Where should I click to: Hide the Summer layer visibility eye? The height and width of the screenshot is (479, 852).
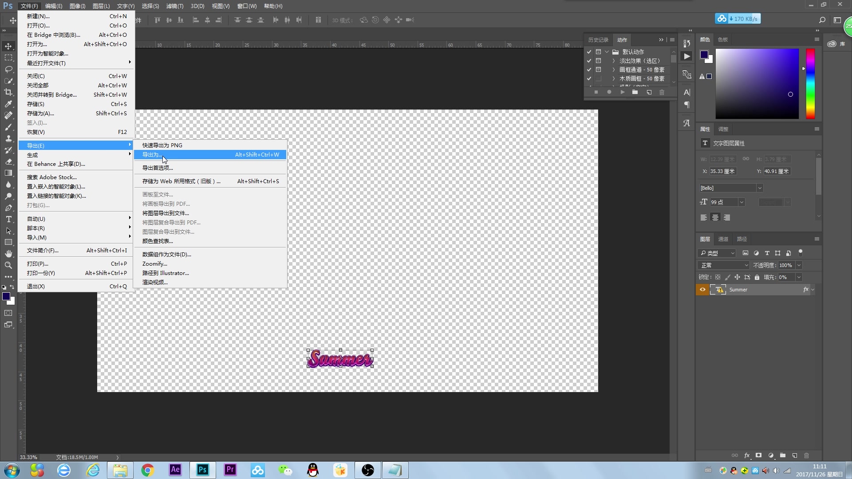pyautogui.click(x=702, y=290)
